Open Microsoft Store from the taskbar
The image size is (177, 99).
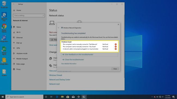tap(68, 97)
